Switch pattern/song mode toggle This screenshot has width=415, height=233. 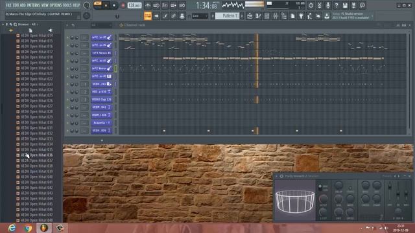click(98, 5)
